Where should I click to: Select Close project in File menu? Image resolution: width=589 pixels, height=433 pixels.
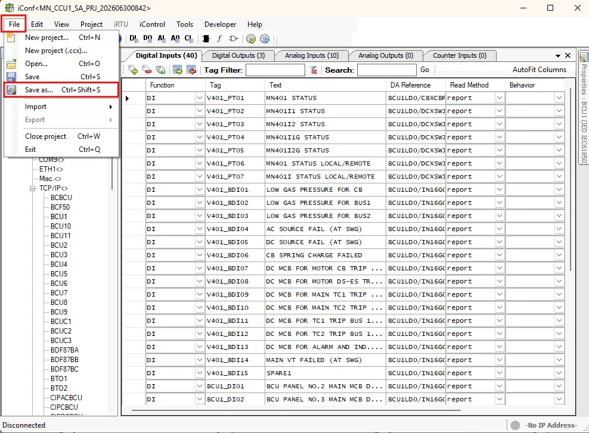61,136
